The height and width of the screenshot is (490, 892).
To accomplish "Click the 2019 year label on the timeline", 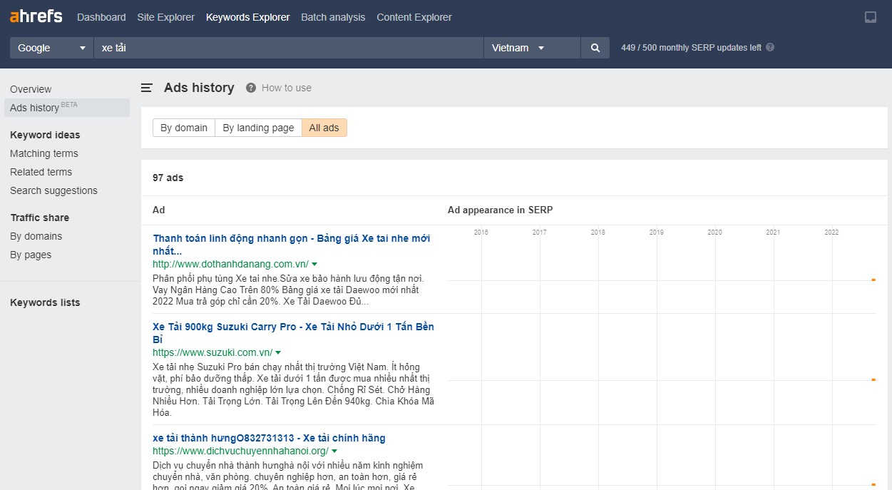I will tap(656, 233).
